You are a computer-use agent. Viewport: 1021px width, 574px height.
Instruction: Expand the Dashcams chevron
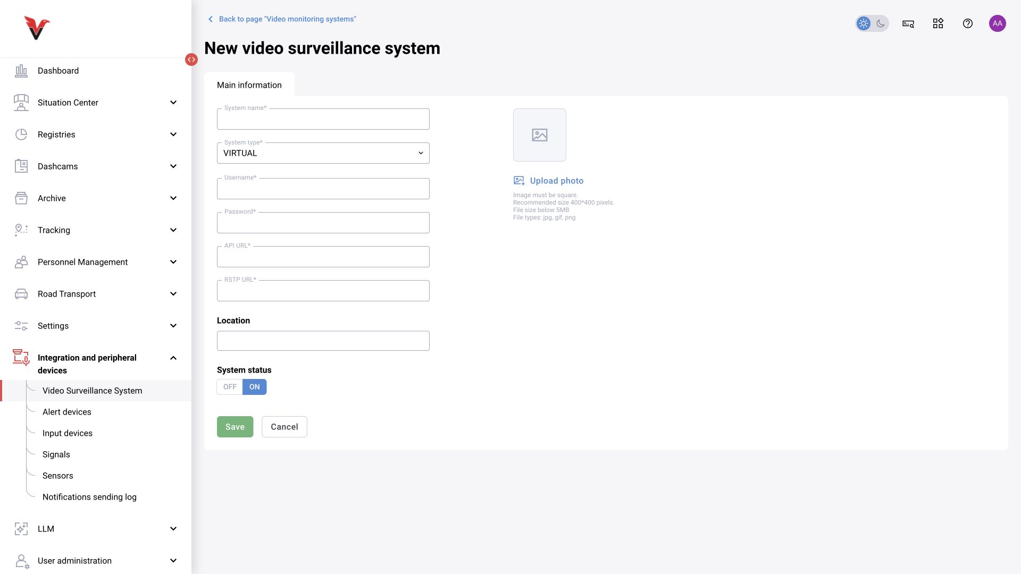coord(173,166)
